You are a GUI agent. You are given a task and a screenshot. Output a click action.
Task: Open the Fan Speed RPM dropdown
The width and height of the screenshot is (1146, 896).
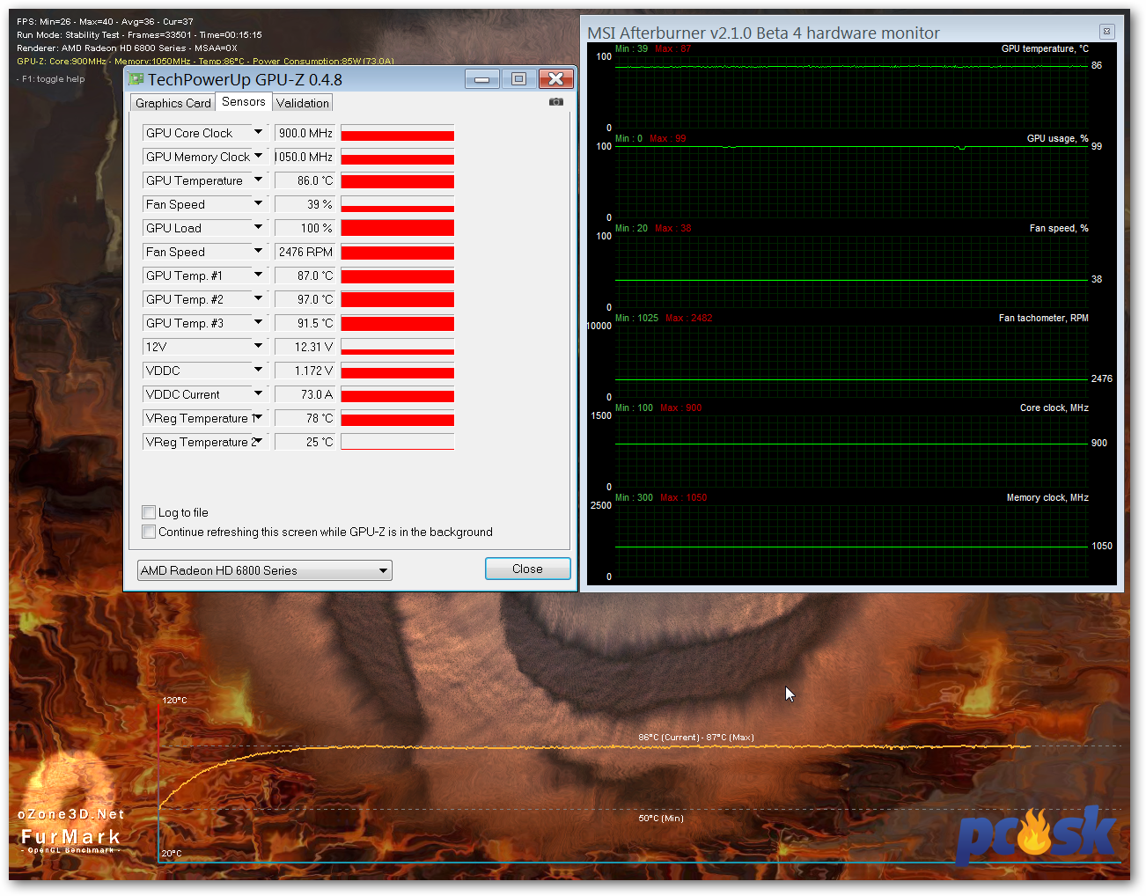tap(258, 251)
